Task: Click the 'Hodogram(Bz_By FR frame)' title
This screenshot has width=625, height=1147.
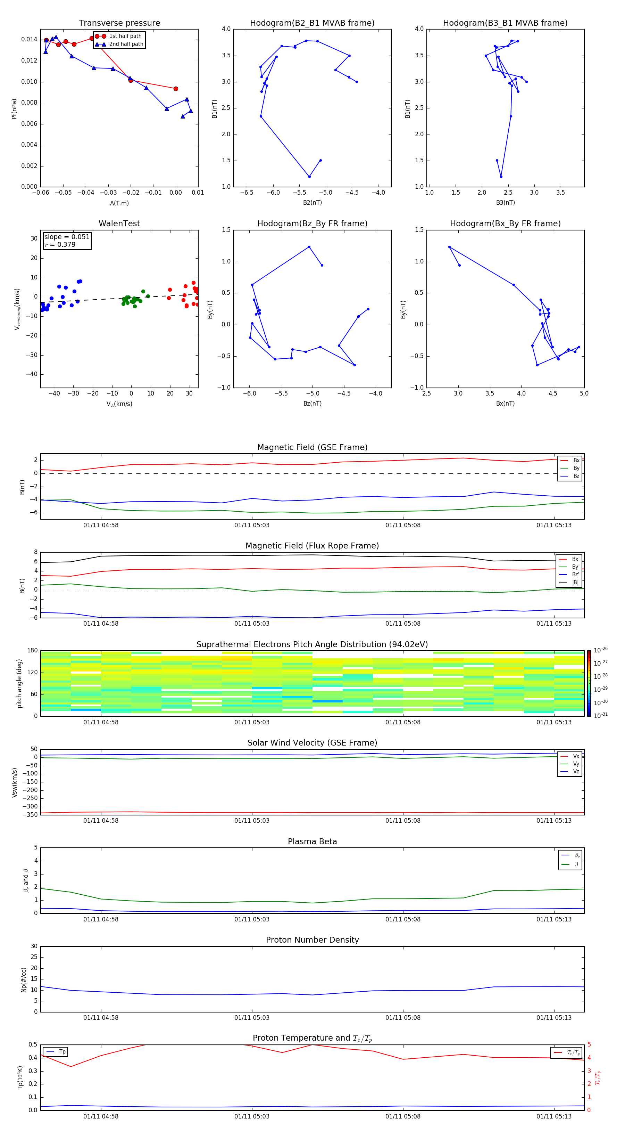Action: pos(312,223)
